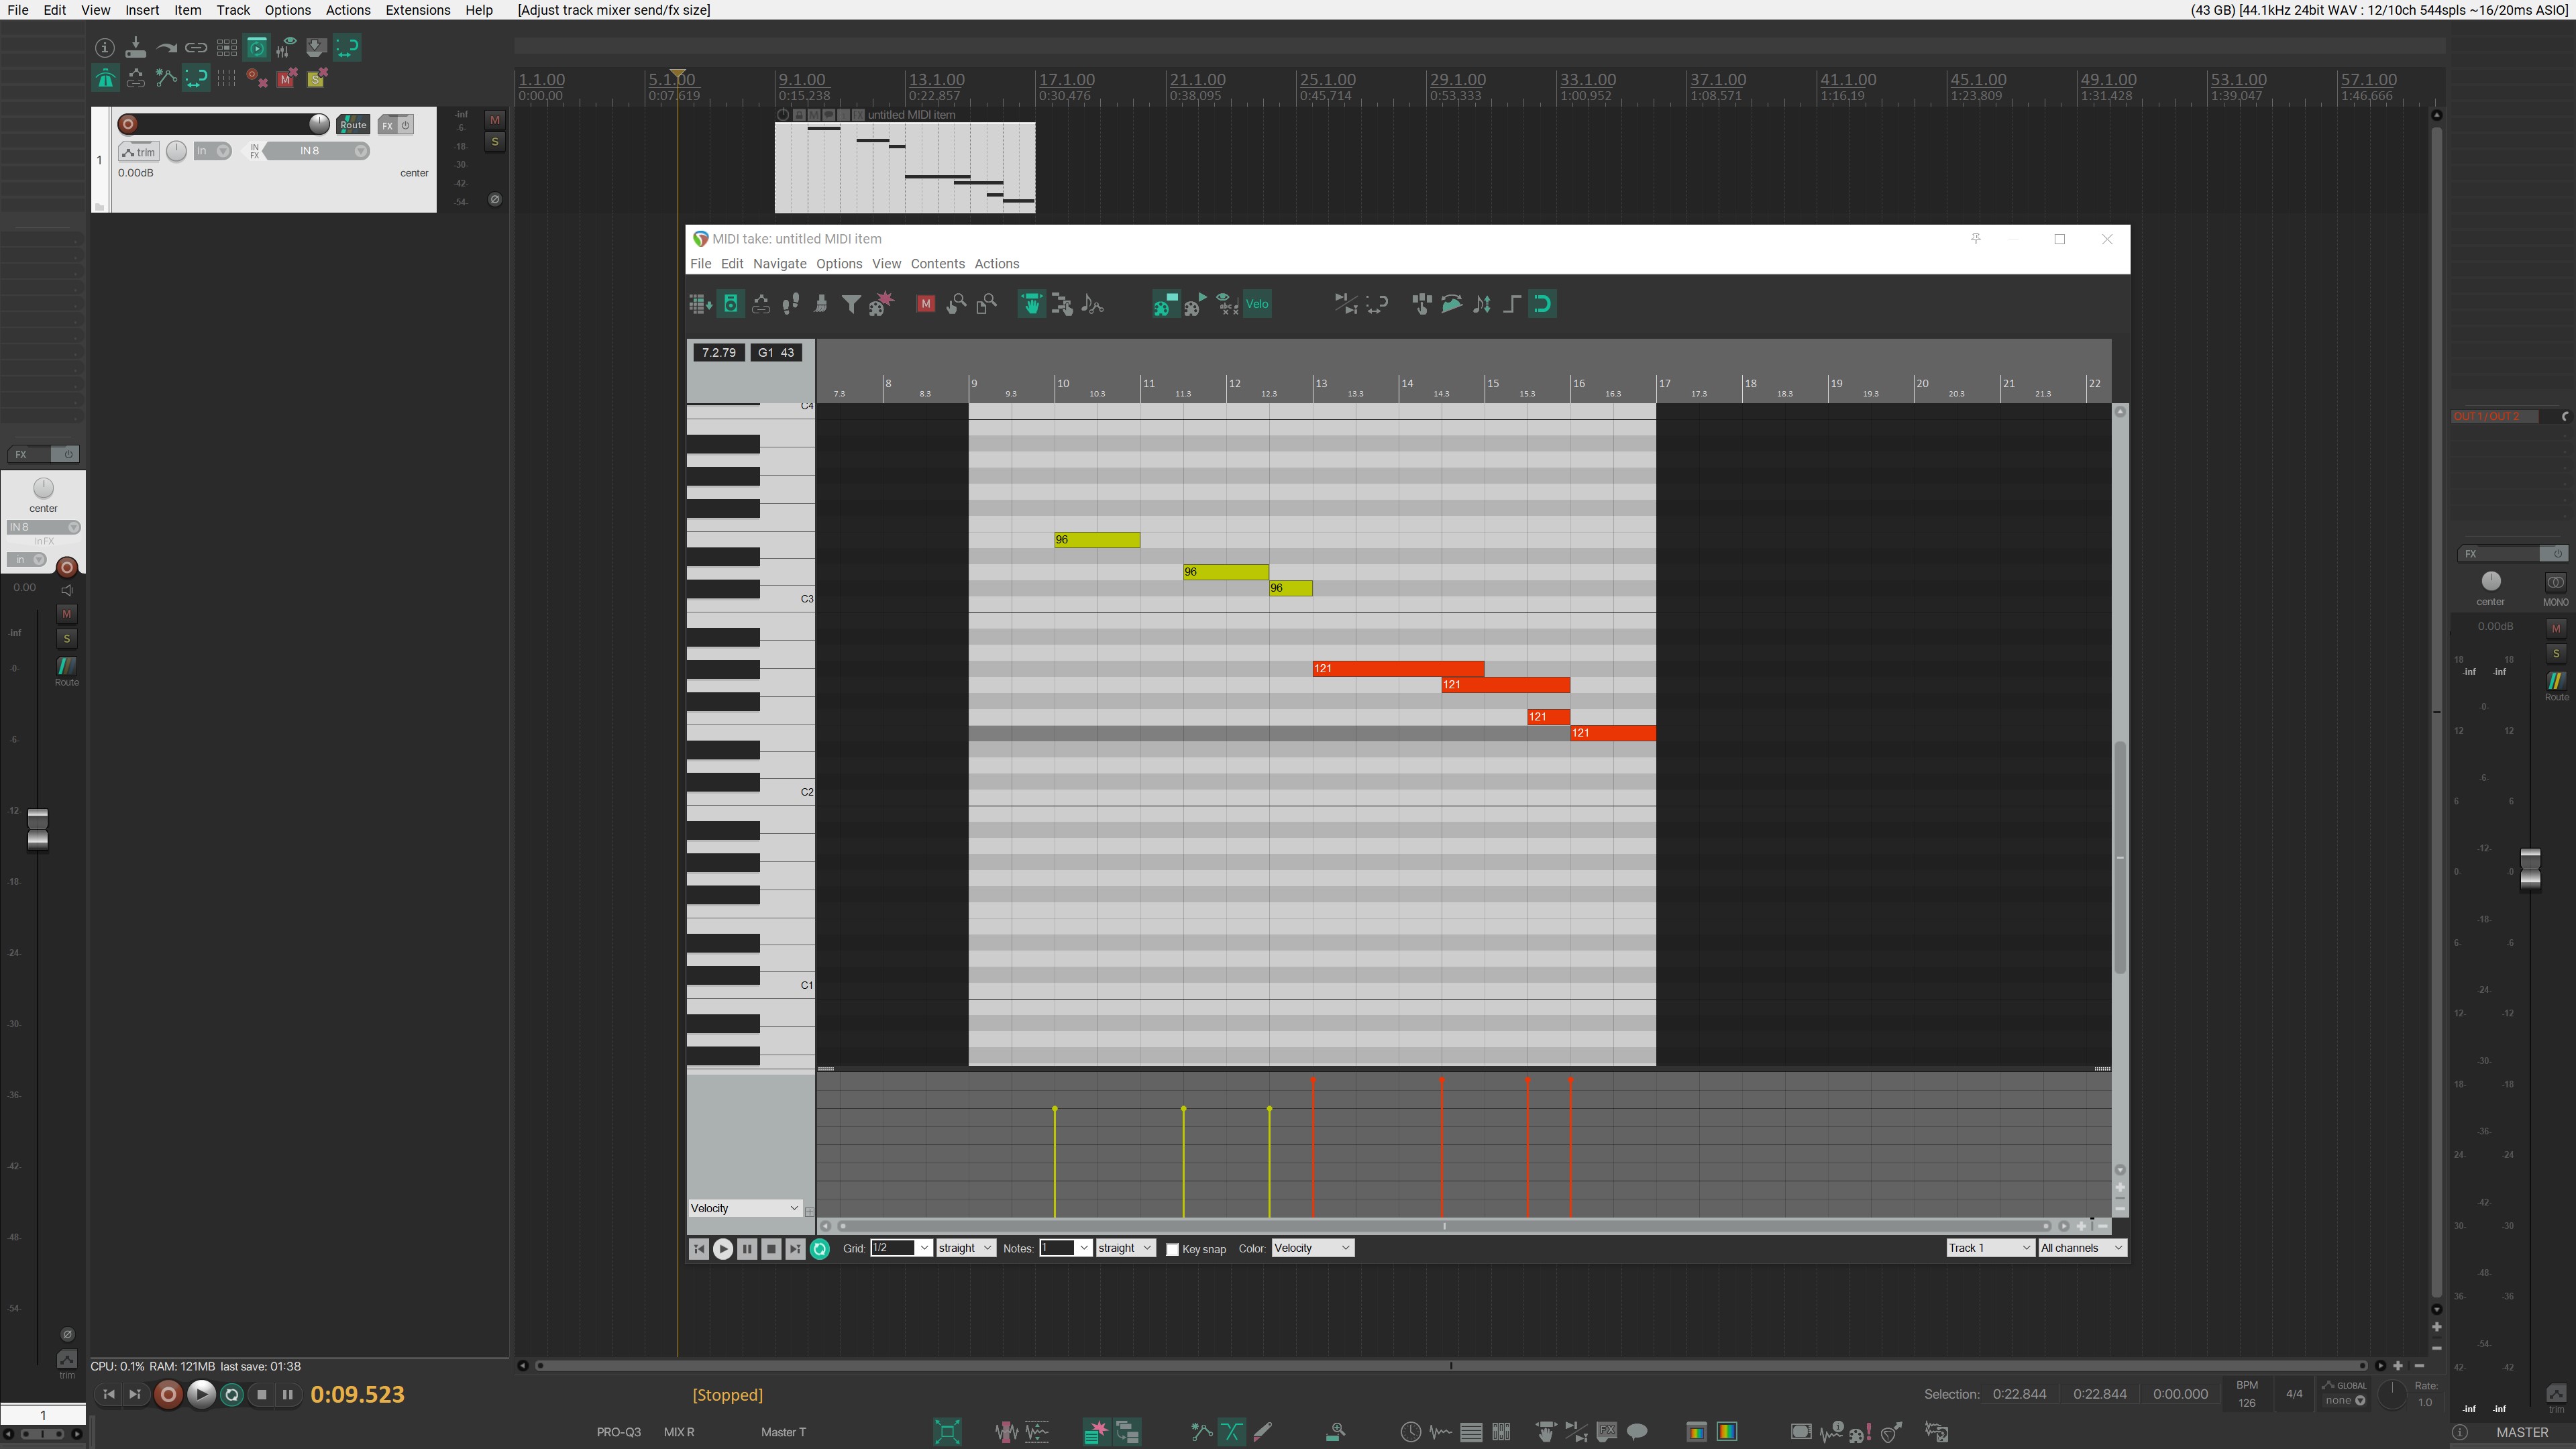This screenshot has height=1449, width=2576.
Task: Open the Color Velocity dropdown
Action: point(1312,1248)
